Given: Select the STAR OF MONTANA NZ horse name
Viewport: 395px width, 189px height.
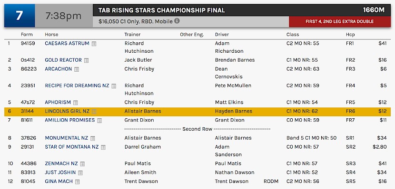Looking at the screenshot, I should coord(71,147).
